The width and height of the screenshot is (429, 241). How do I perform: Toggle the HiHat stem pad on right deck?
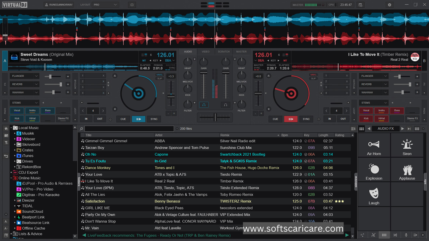381,119
